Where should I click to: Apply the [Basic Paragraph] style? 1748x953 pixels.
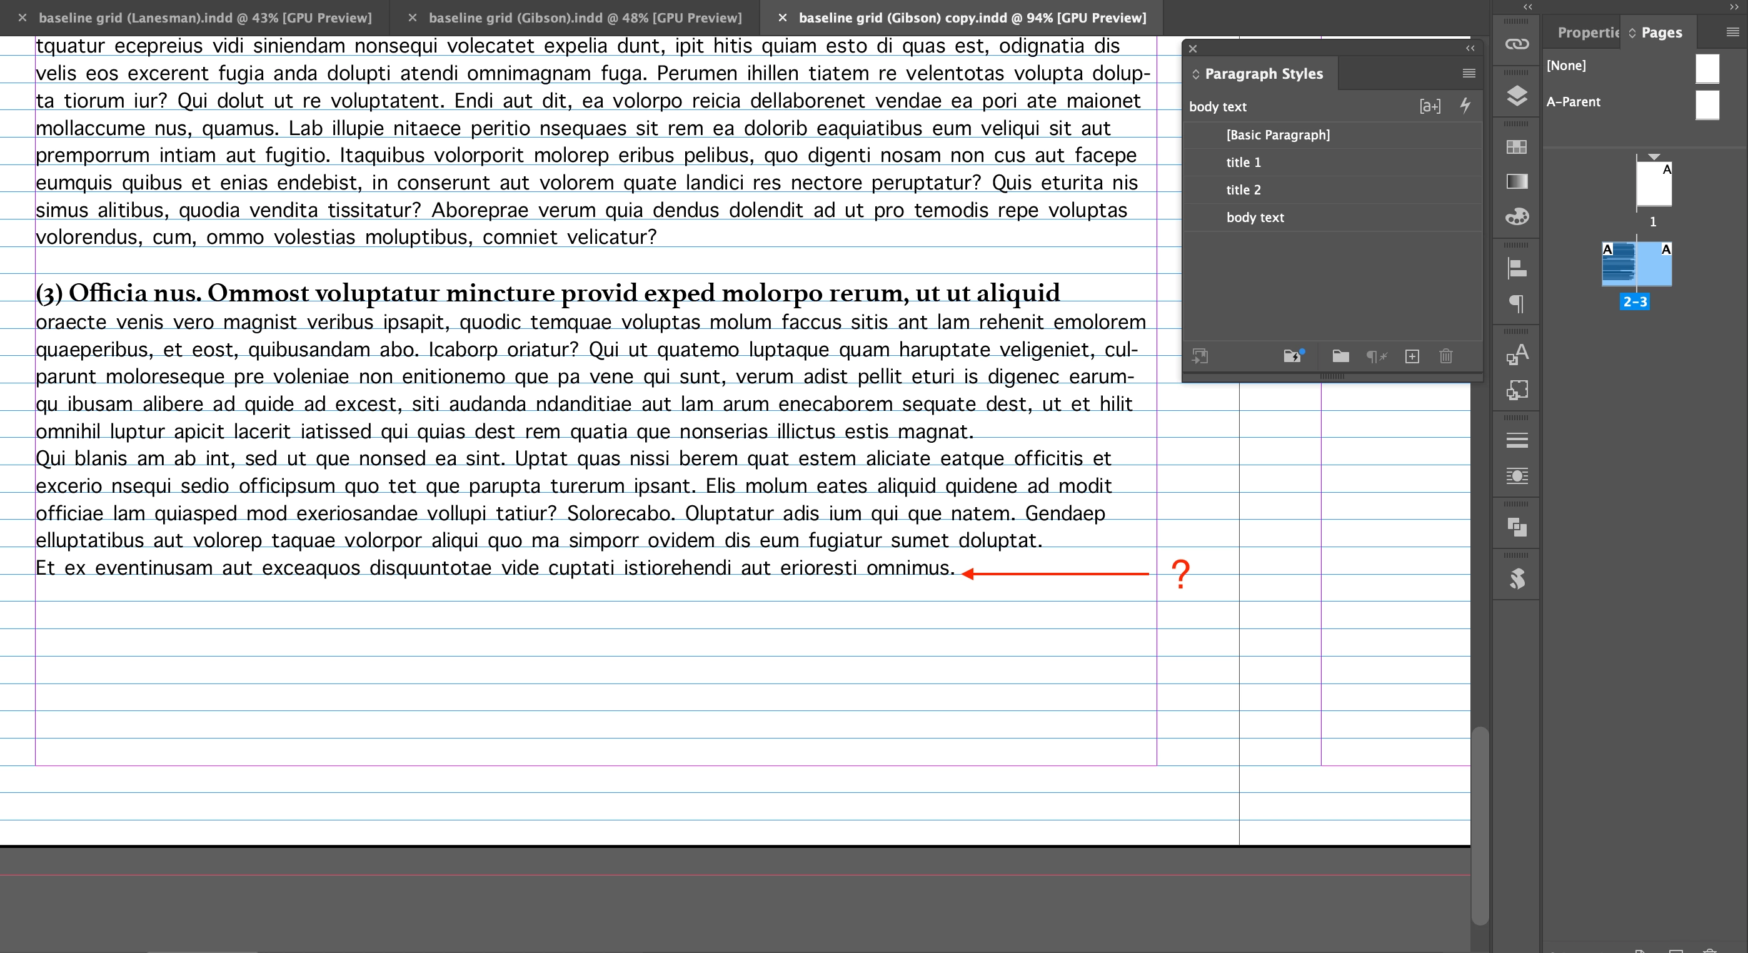click(1278, 134)
